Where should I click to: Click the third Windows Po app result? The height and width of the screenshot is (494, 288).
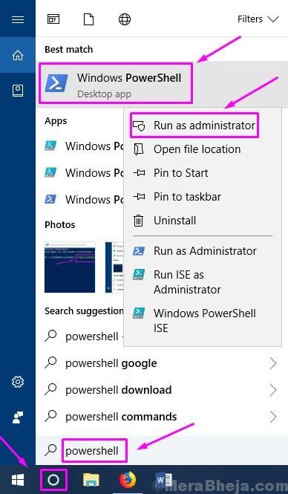pos(80,199)
